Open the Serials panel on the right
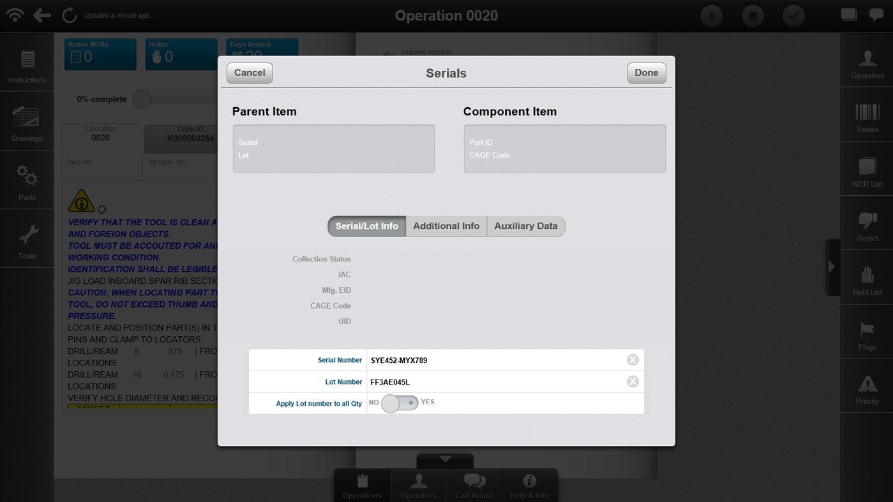This screenshot has height=502, width=893. [867, 115]
